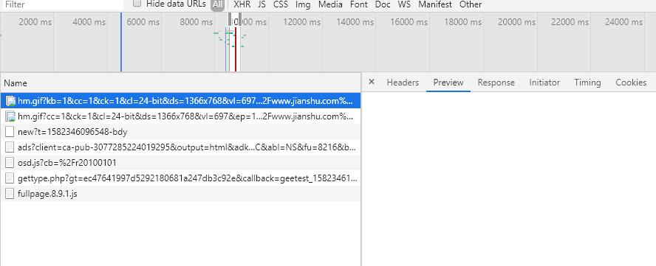Select the osd.js?cb=%2Fr20100101 request

(x=180, y=163)
